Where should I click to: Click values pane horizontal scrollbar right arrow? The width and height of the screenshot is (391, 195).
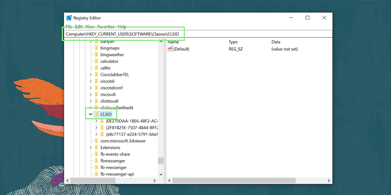[x=329, y=181]
